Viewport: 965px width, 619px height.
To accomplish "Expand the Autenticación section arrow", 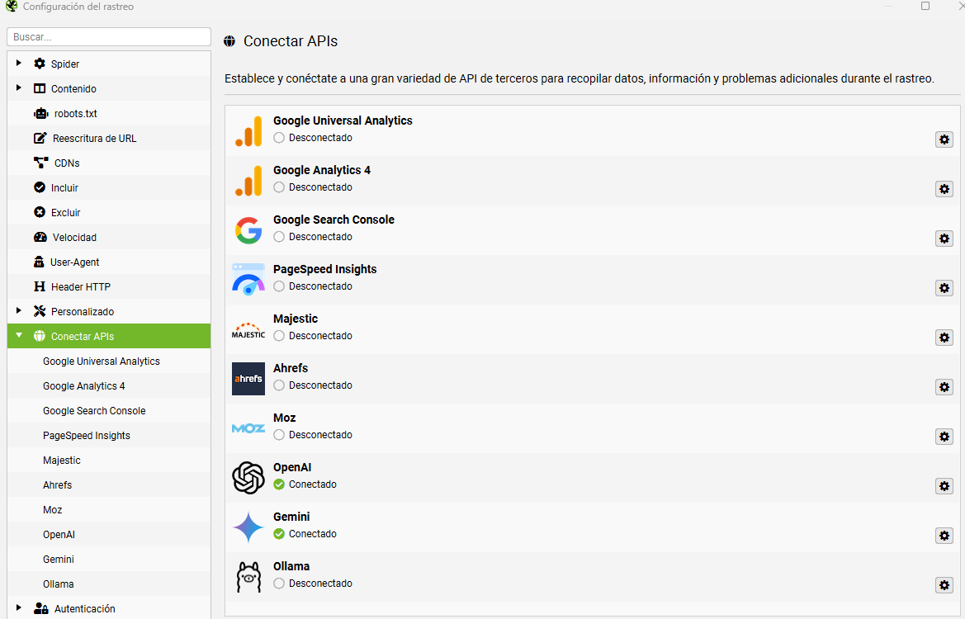I will [18, 608].
